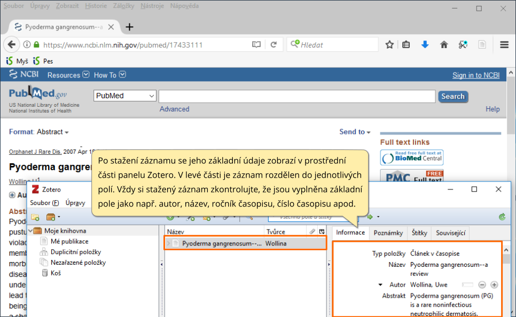This screenshot has width=516, height=317.
Task: Open Zotero Úpravy menu
Action: tap(75, 203)
